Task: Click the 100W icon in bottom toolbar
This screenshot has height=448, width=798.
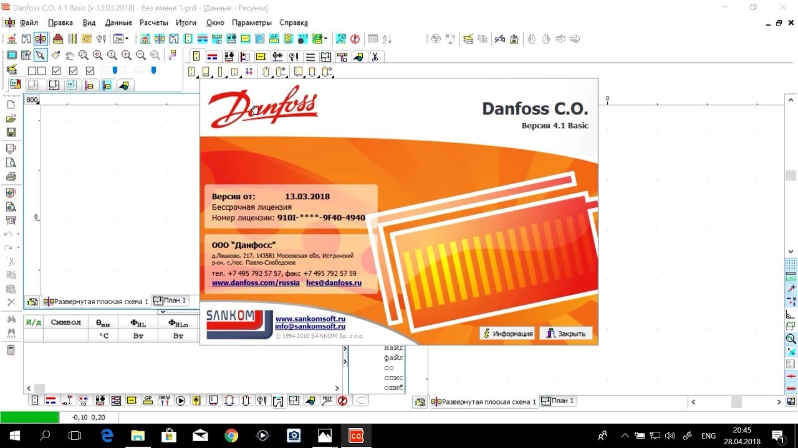Action: click(165, 401)
